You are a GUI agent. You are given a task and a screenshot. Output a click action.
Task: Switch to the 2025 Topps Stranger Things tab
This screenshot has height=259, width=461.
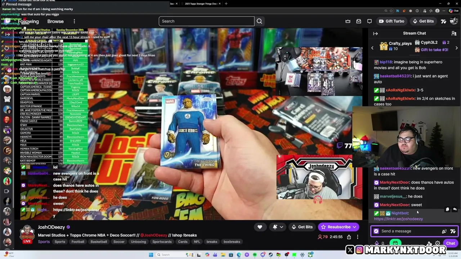click(201, 4)
